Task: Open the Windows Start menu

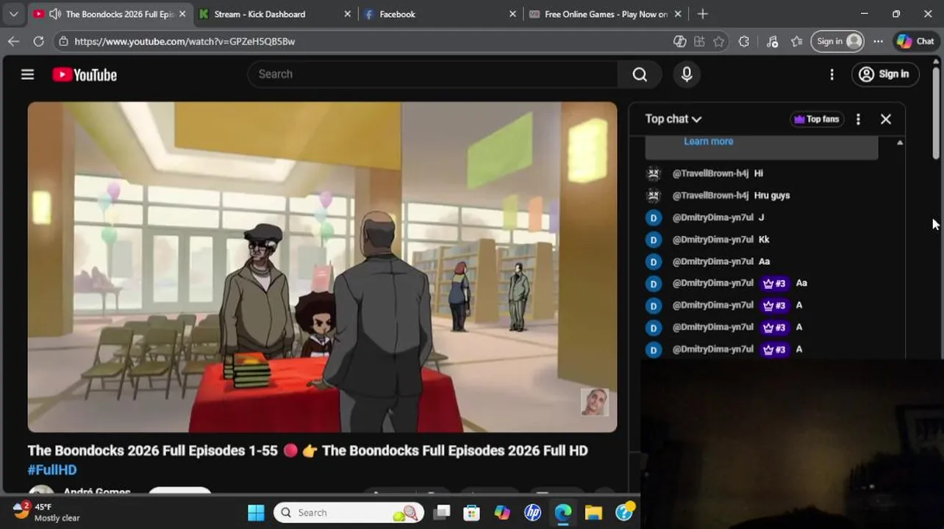Action: click(x=256, y=512)
